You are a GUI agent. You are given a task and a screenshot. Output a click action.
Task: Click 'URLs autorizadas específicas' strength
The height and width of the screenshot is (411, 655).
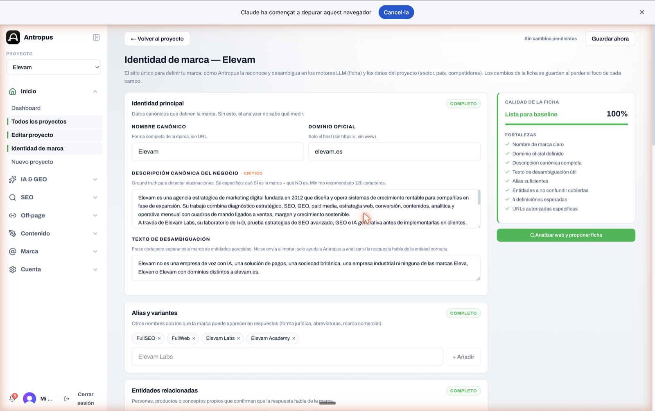coord(545,209)
